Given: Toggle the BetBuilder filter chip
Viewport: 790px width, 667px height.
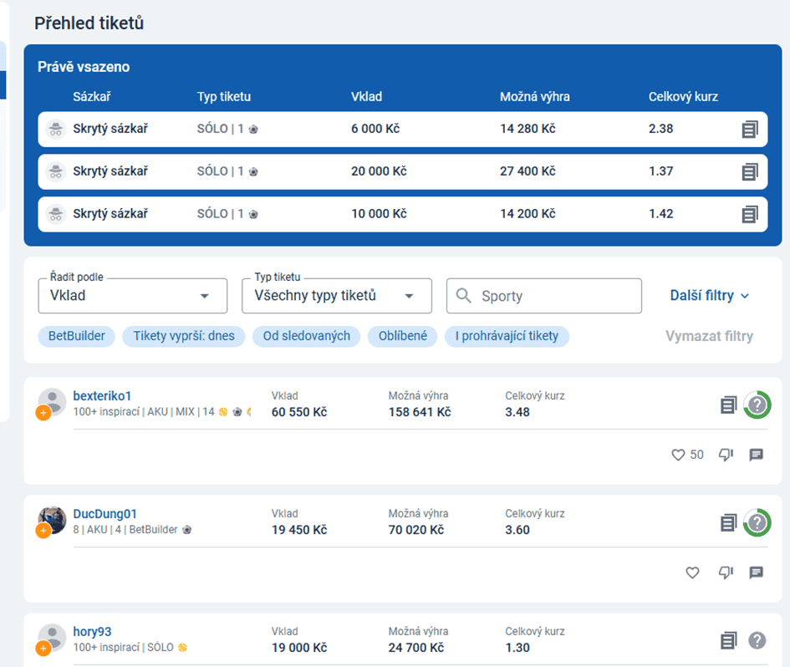Looking at the screenshot, I should pyautogui.click(x=77, y=336).
